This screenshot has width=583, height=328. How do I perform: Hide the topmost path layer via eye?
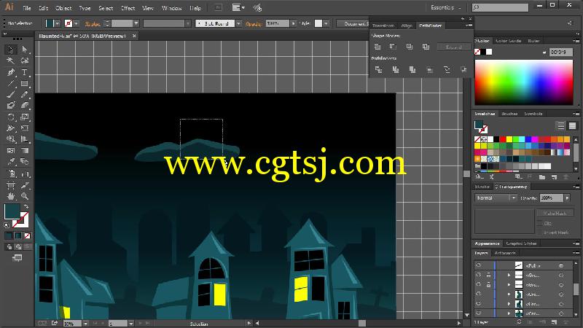(479, 265)
